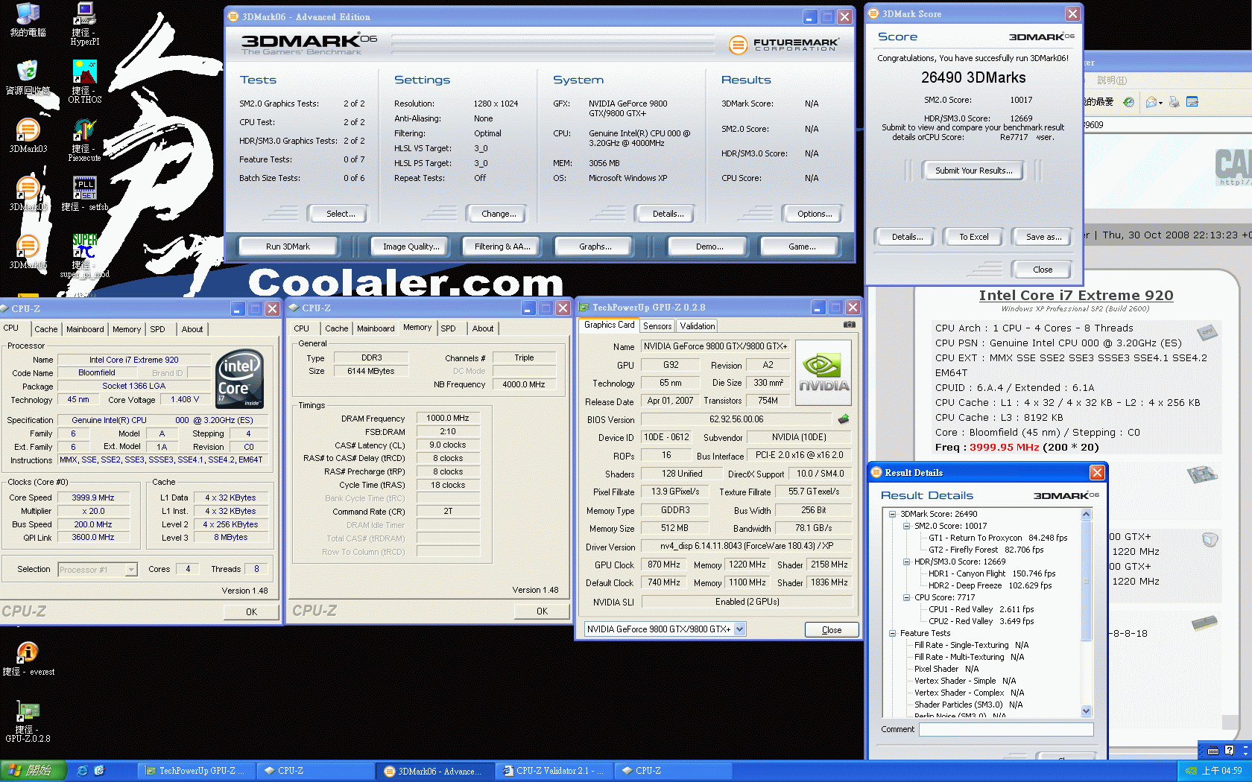This screenshot has width=1252, height=782.
Task: Click the Windows Start button
Action: pos(33,771)
